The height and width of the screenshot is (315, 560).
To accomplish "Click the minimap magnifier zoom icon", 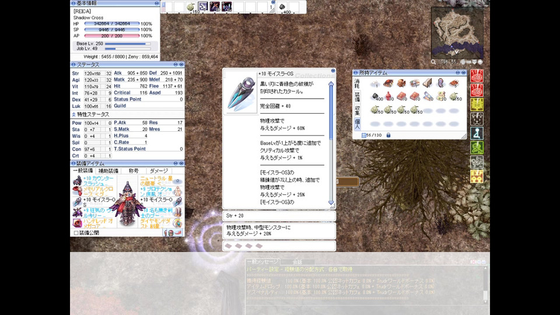I will (x=433, y=62).
